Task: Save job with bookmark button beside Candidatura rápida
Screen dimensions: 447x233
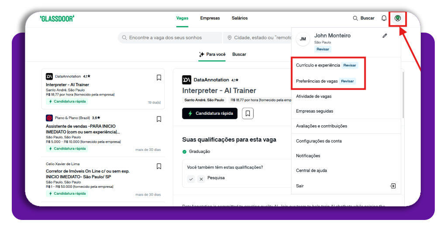Action: coord(248,113)
